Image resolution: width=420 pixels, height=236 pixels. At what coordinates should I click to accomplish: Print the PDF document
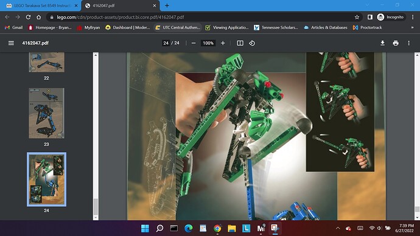pyautogui.click(x=396, y=43)
